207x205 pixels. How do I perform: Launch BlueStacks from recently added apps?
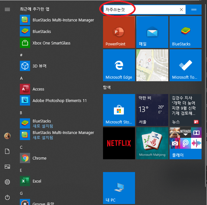[x=36, y=31]
